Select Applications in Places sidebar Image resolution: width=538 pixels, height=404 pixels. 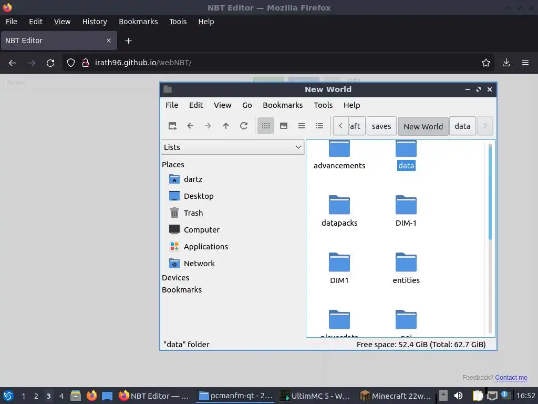(x=198, y=247)
